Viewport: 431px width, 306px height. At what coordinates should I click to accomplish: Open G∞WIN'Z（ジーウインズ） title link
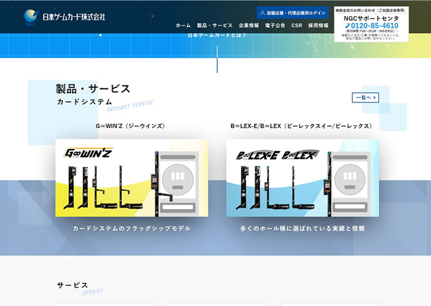click(x=130, y=126)
